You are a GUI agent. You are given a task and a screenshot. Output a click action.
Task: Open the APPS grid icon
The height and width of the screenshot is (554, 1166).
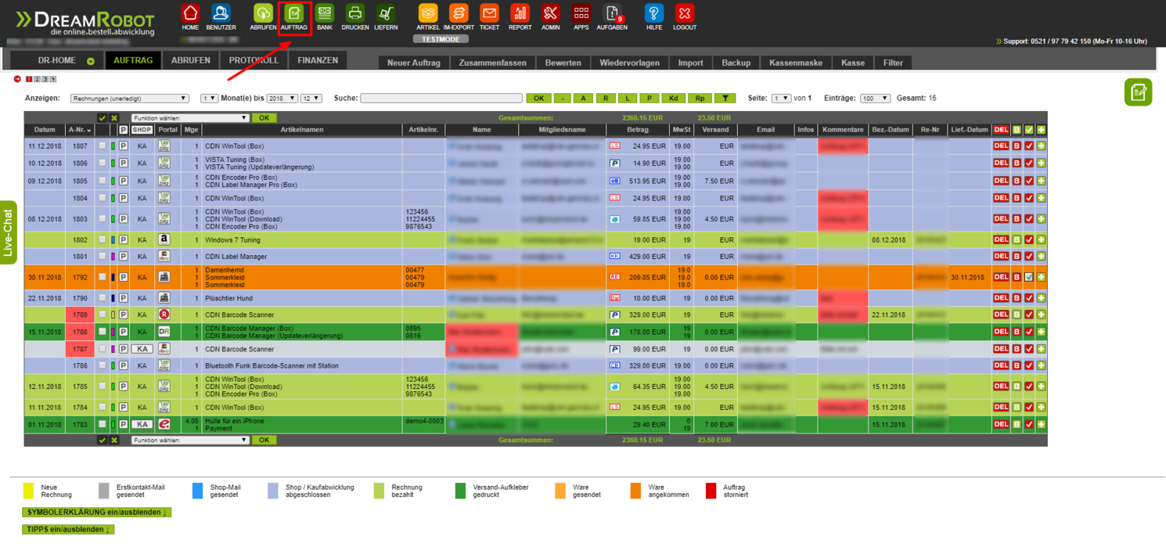coord(581,13)
